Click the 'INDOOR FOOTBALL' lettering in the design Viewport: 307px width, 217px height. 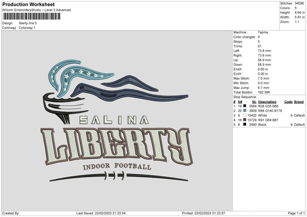pos(117,166)
